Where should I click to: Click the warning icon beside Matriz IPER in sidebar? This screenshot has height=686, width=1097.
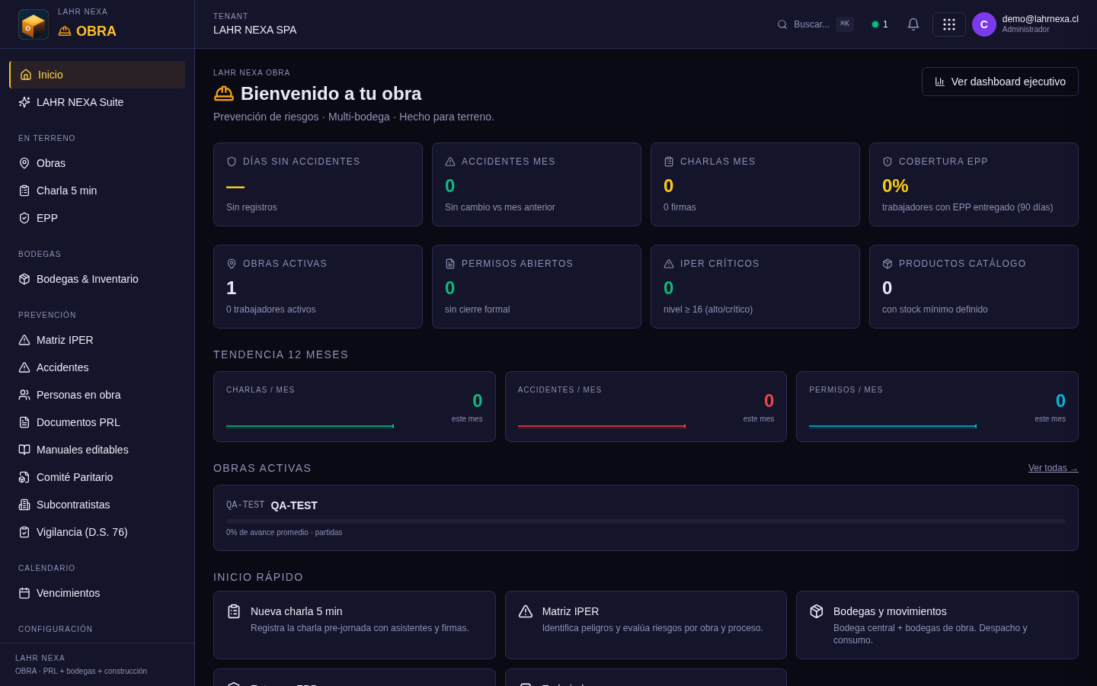click(x=24, y=340)
